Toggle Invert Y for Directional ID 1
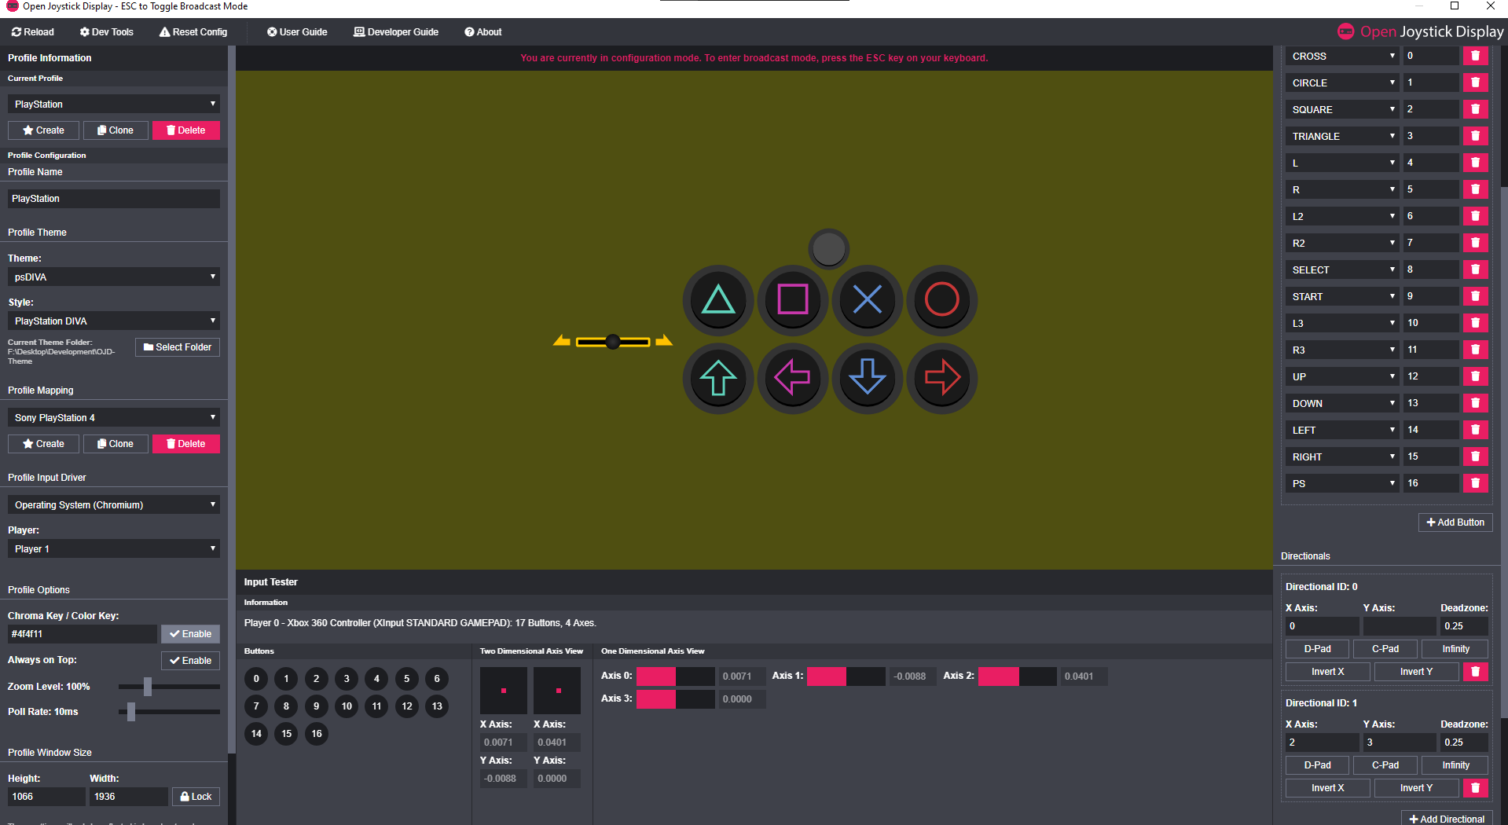 [1416, 788]
